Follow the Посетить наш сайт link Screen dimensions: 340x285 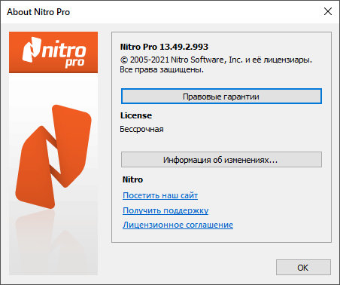[x=160, y=195]
